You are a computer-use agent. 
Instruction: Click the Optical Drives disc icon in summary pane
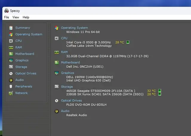(56, 101)
